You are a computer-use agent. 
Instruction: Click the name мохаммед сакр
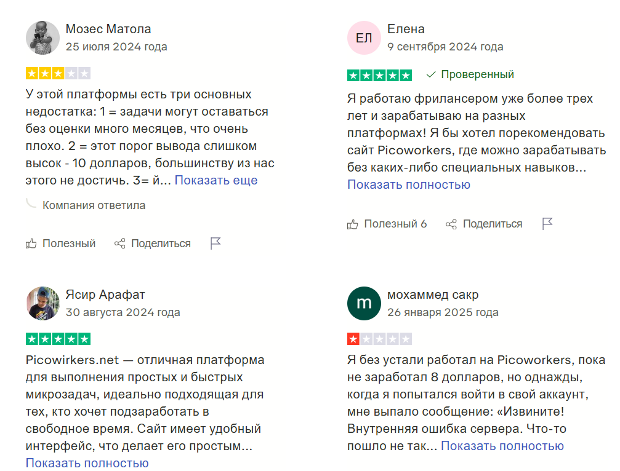pyautogui.click(x=433, y=295)
